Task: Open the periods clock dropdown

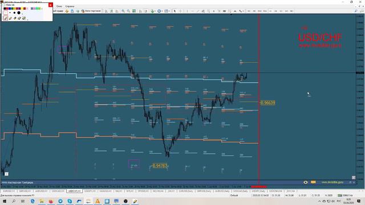Action: click(160, 11)
